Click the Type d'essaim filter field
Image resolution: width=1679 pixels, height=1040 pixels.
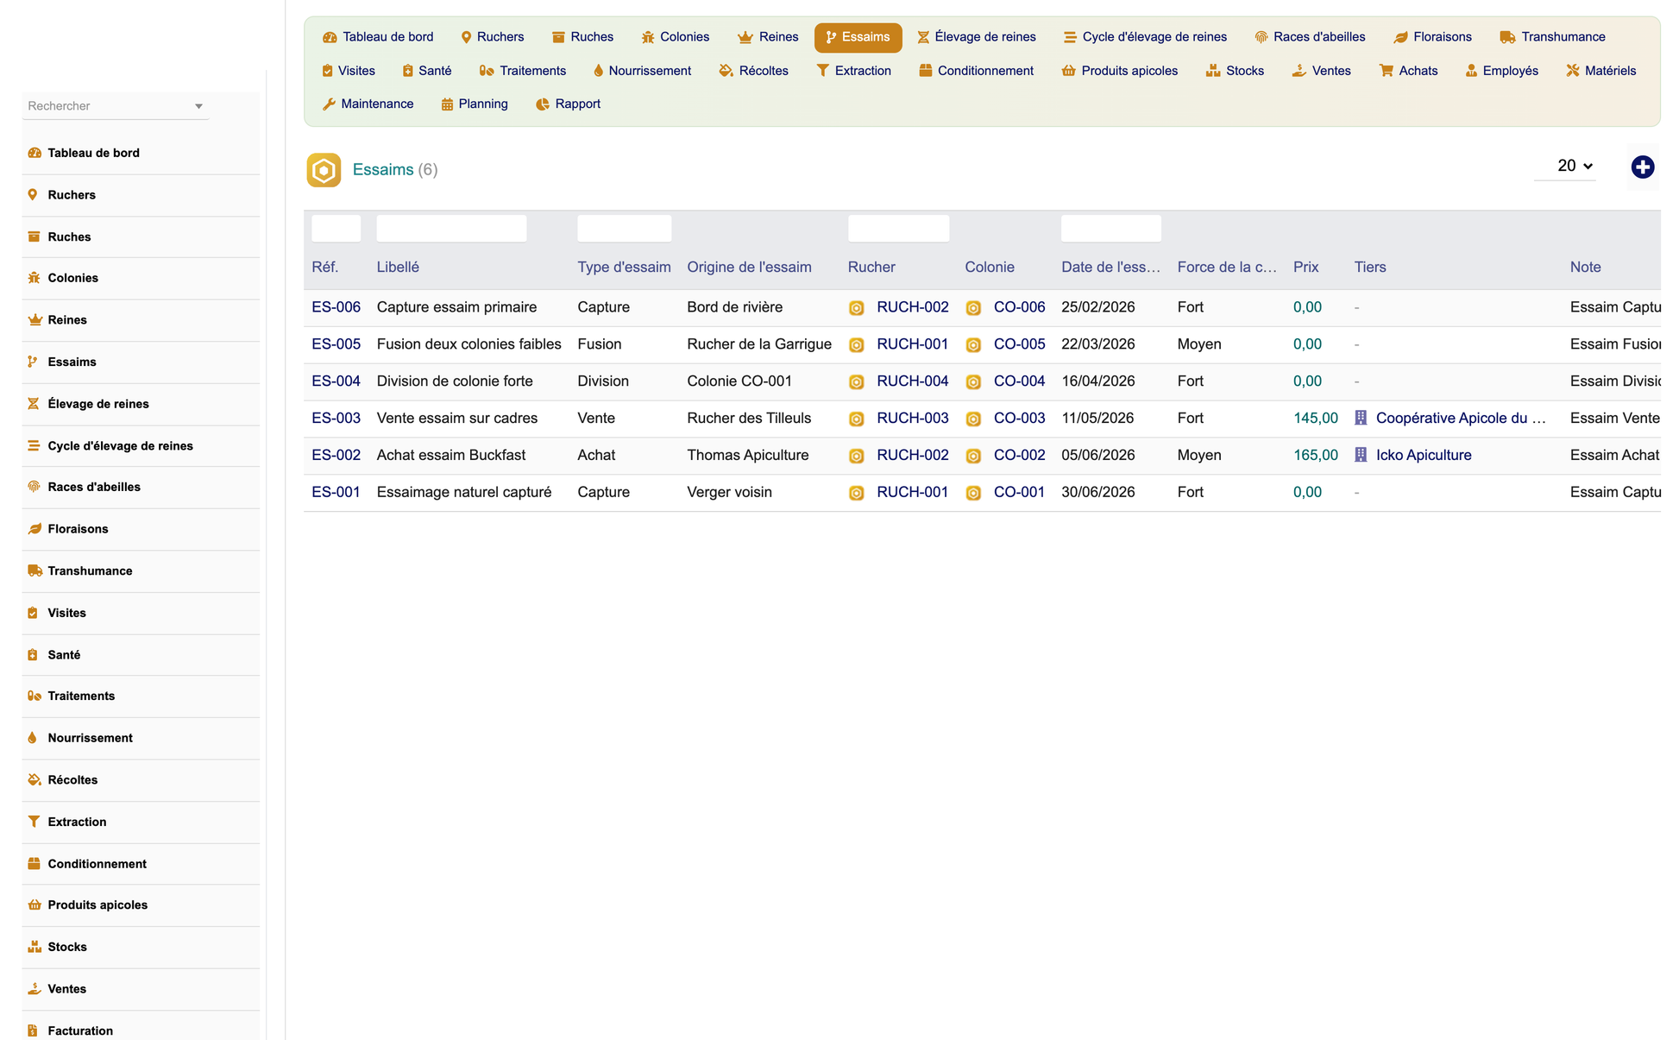(x=624, y=229)
